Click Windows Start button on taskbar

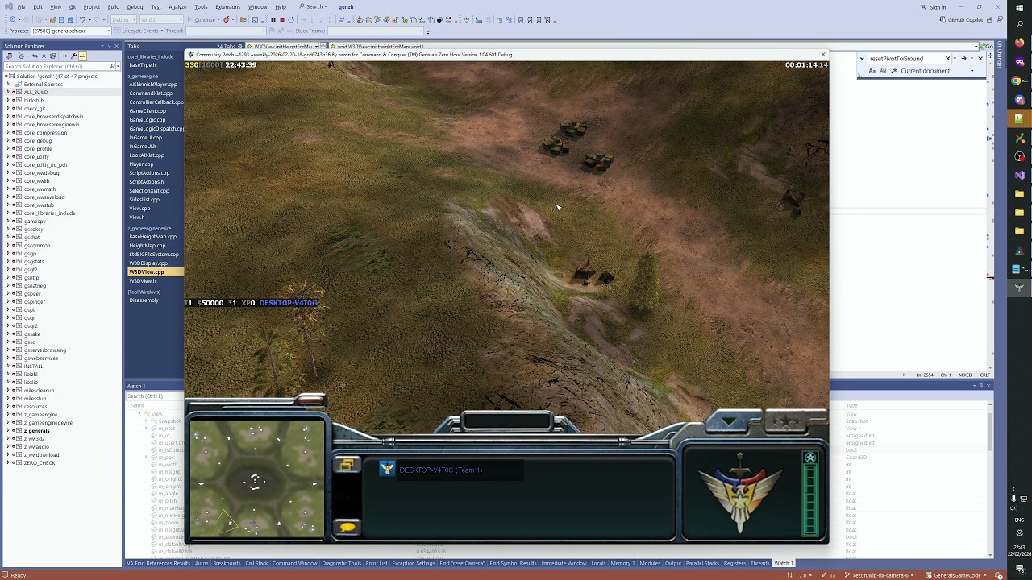point(1019,6)
